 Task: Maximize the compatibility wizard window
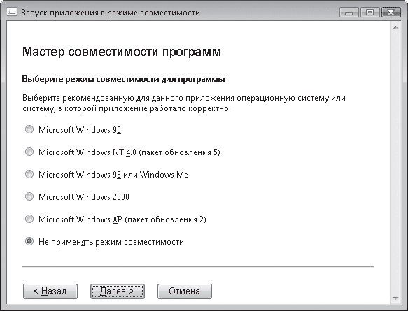point(370,13)
